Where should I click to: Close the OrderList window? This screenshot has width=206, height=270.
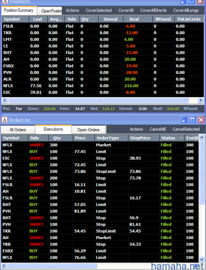tap(201, 120)
